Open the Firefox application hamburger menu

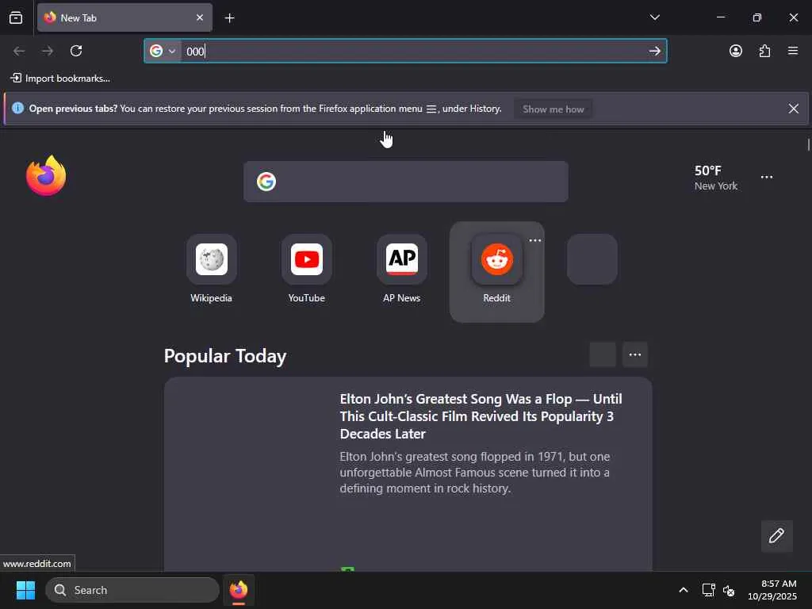coord(792,51)
